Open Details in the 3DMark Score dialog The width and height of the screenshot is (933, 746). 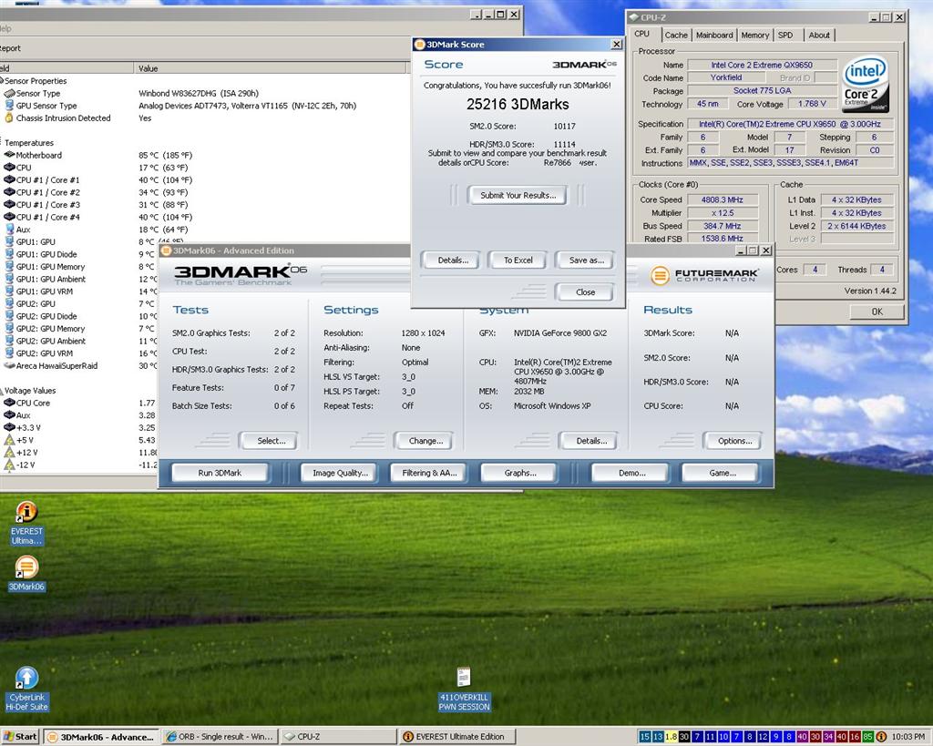(453, 260)
